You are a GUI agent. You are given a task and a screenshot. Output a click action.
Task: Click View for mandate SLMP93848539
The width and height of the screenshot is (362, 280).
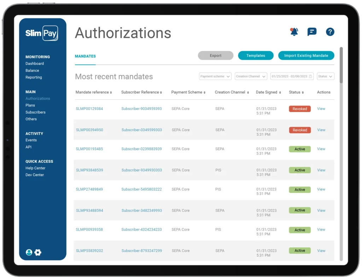321,170
